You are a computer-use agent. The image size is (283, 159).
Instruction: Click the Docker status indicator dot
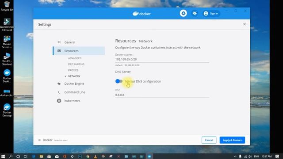click(x=39, y=140)
